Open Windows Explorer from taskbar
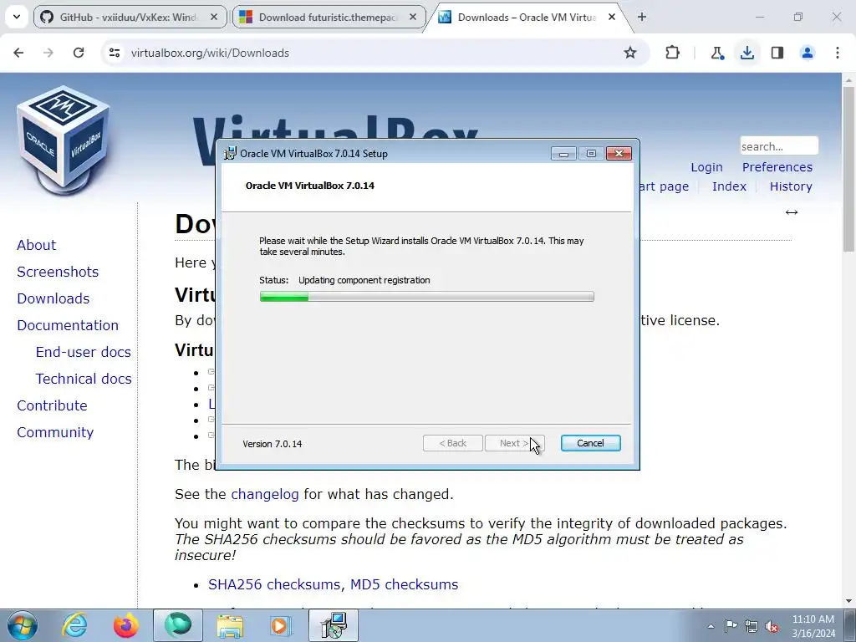This screenshot has width=856, height=642. (x=230, y=625)
